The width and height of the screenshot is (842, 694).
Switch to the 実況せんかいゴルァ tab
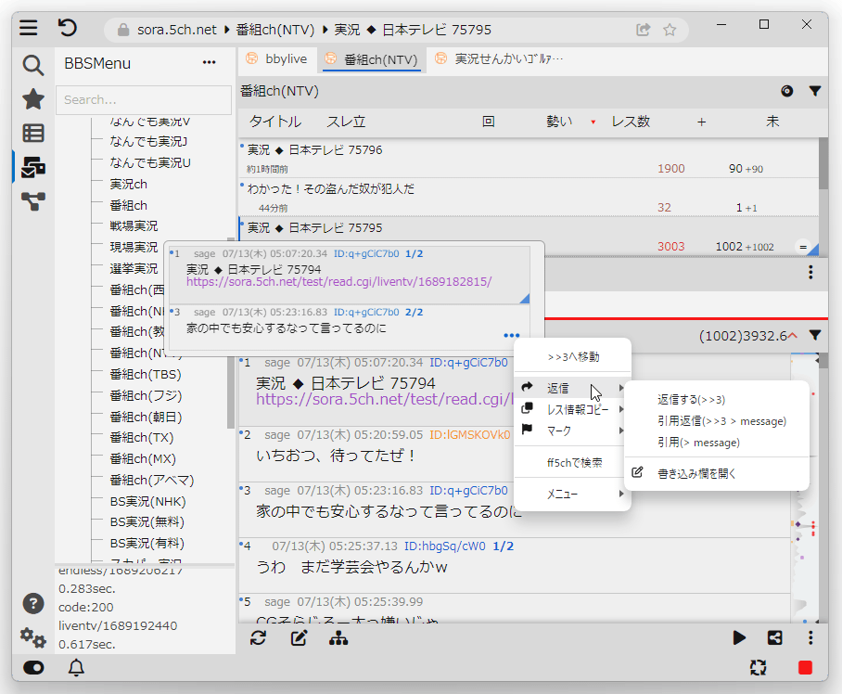coord(500,59)
